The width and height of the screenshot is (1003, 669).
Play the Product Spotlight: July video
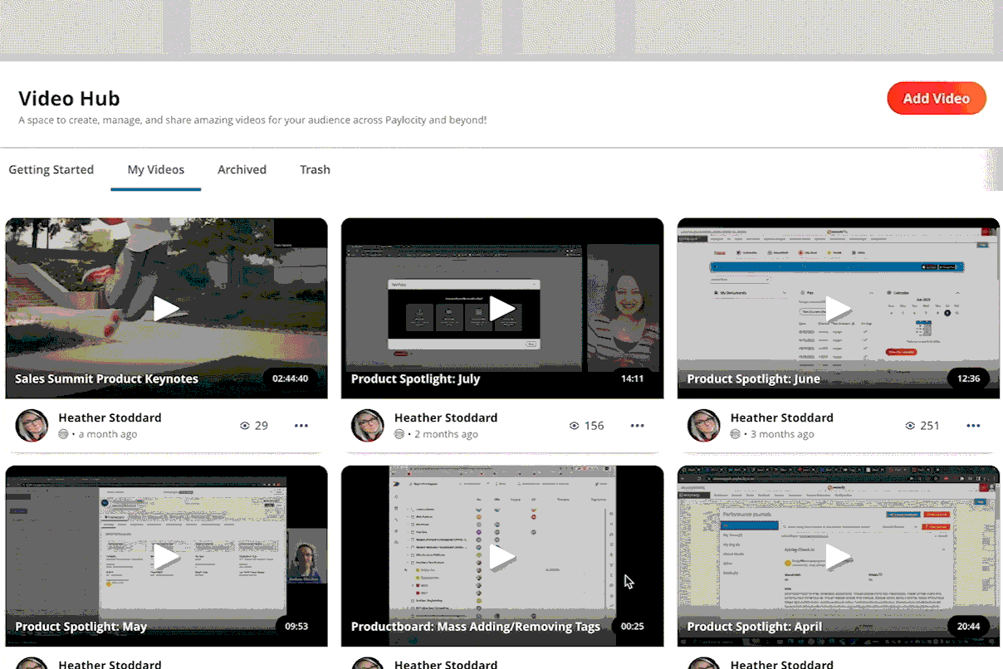coord(502,309)
